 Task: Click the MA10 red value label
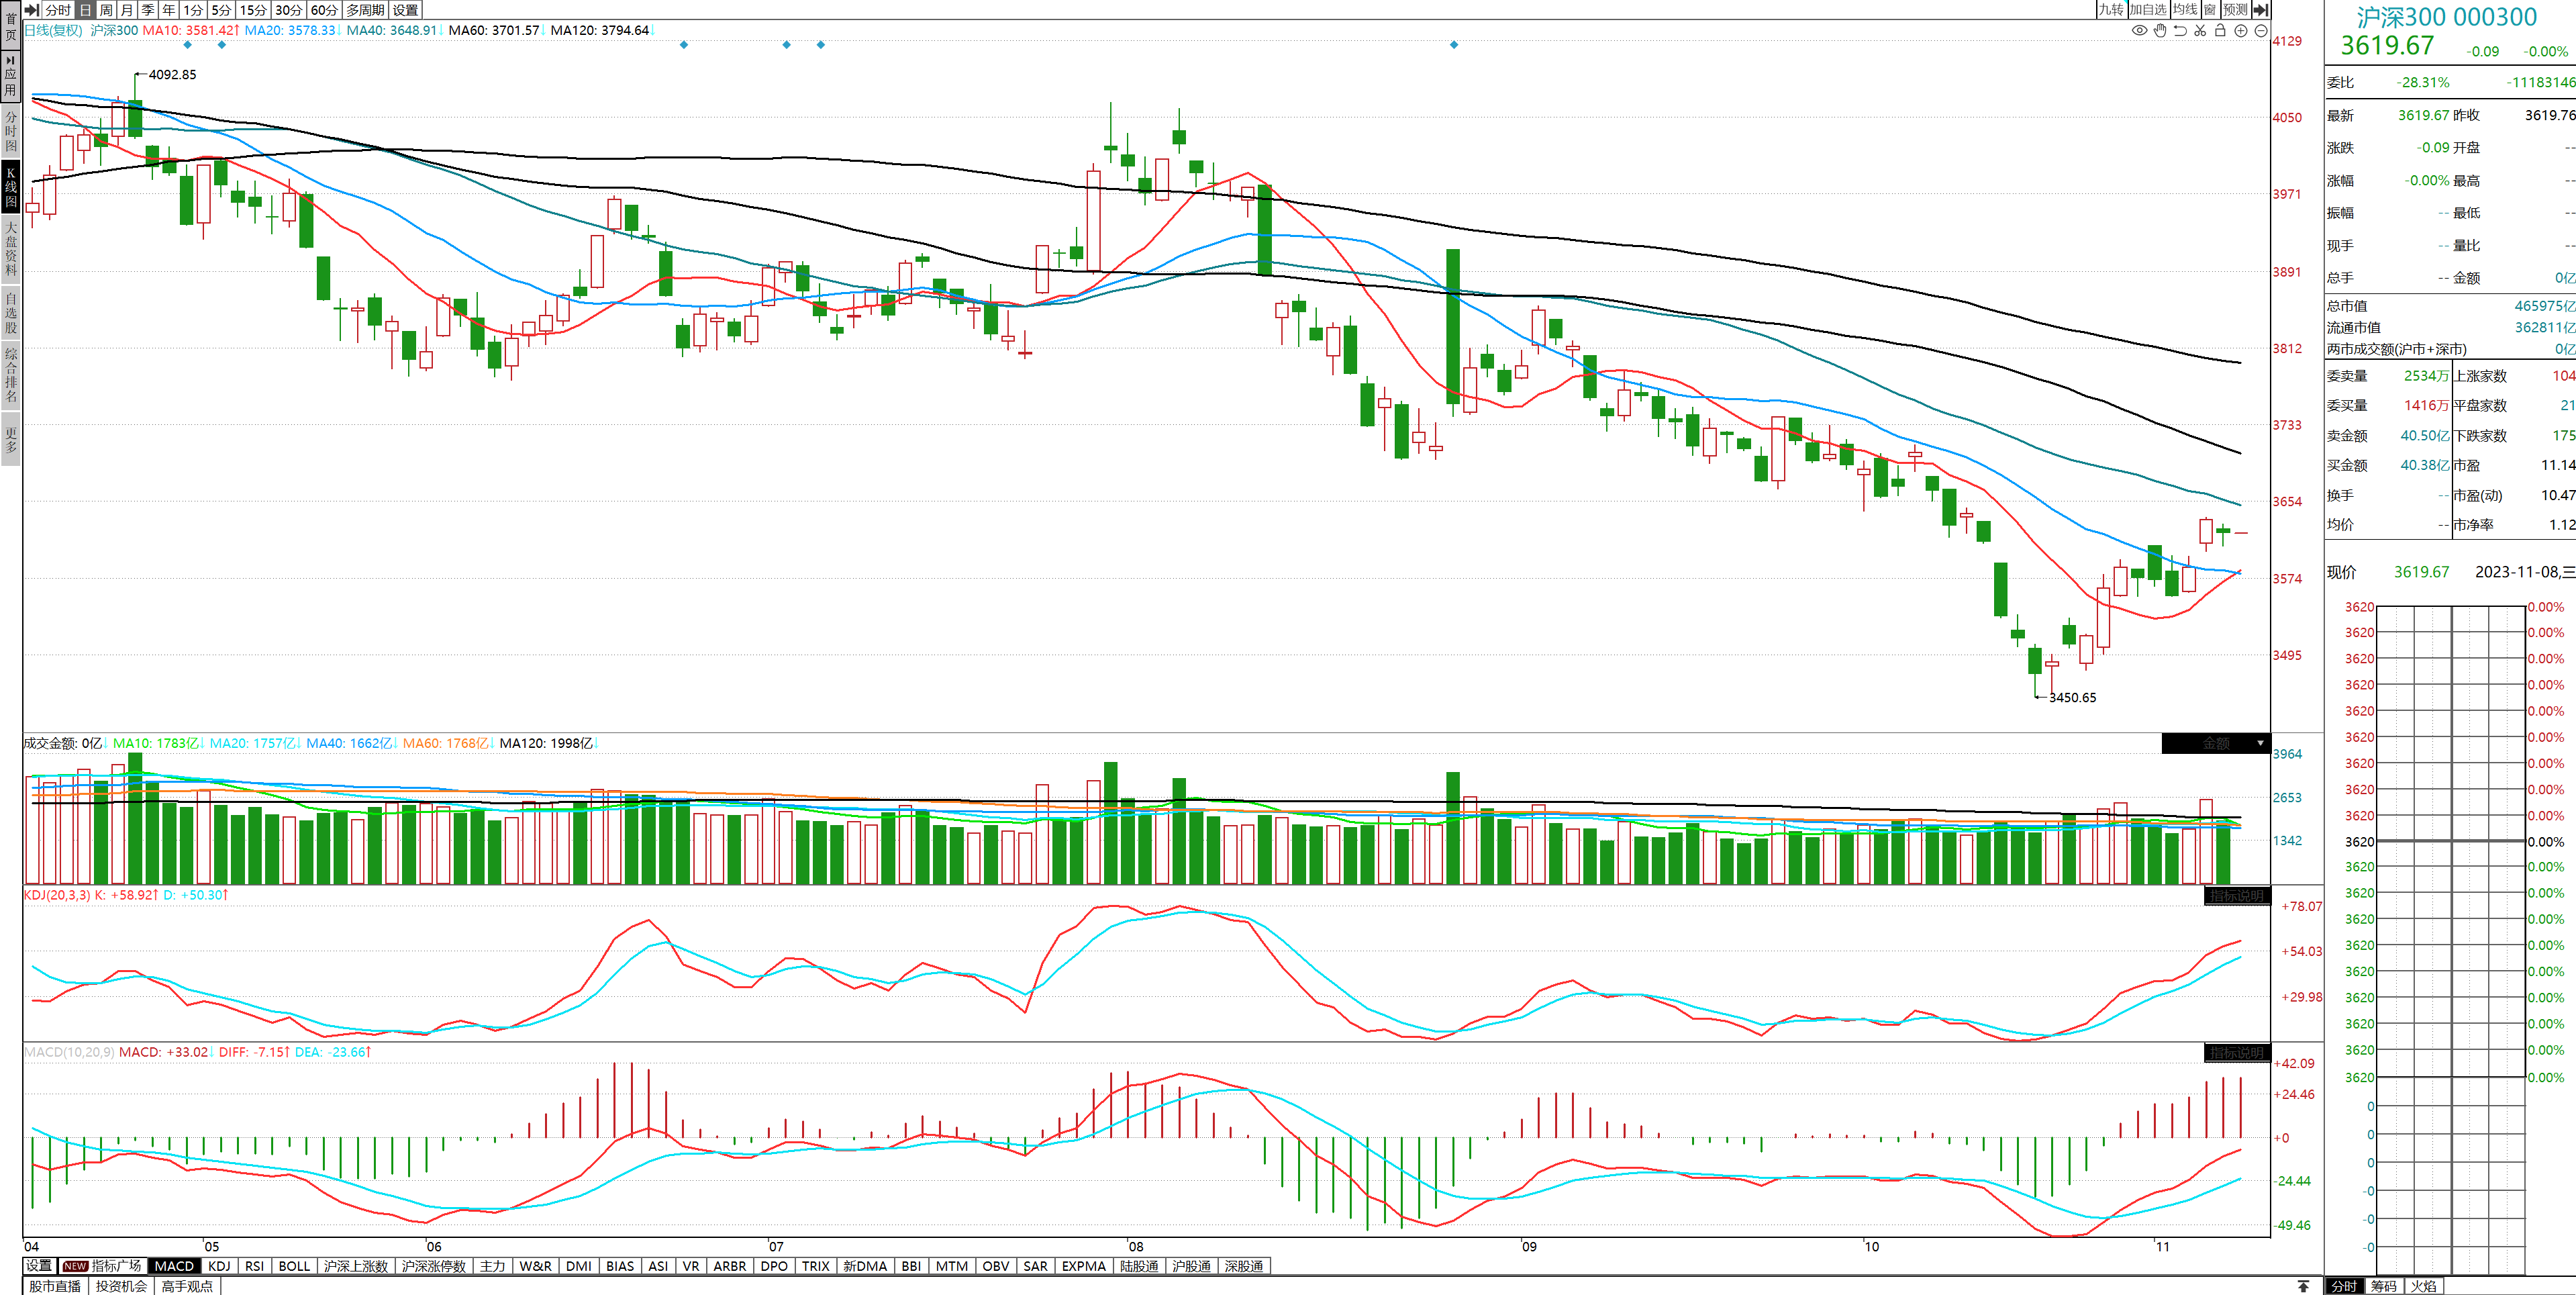point(190,30)
